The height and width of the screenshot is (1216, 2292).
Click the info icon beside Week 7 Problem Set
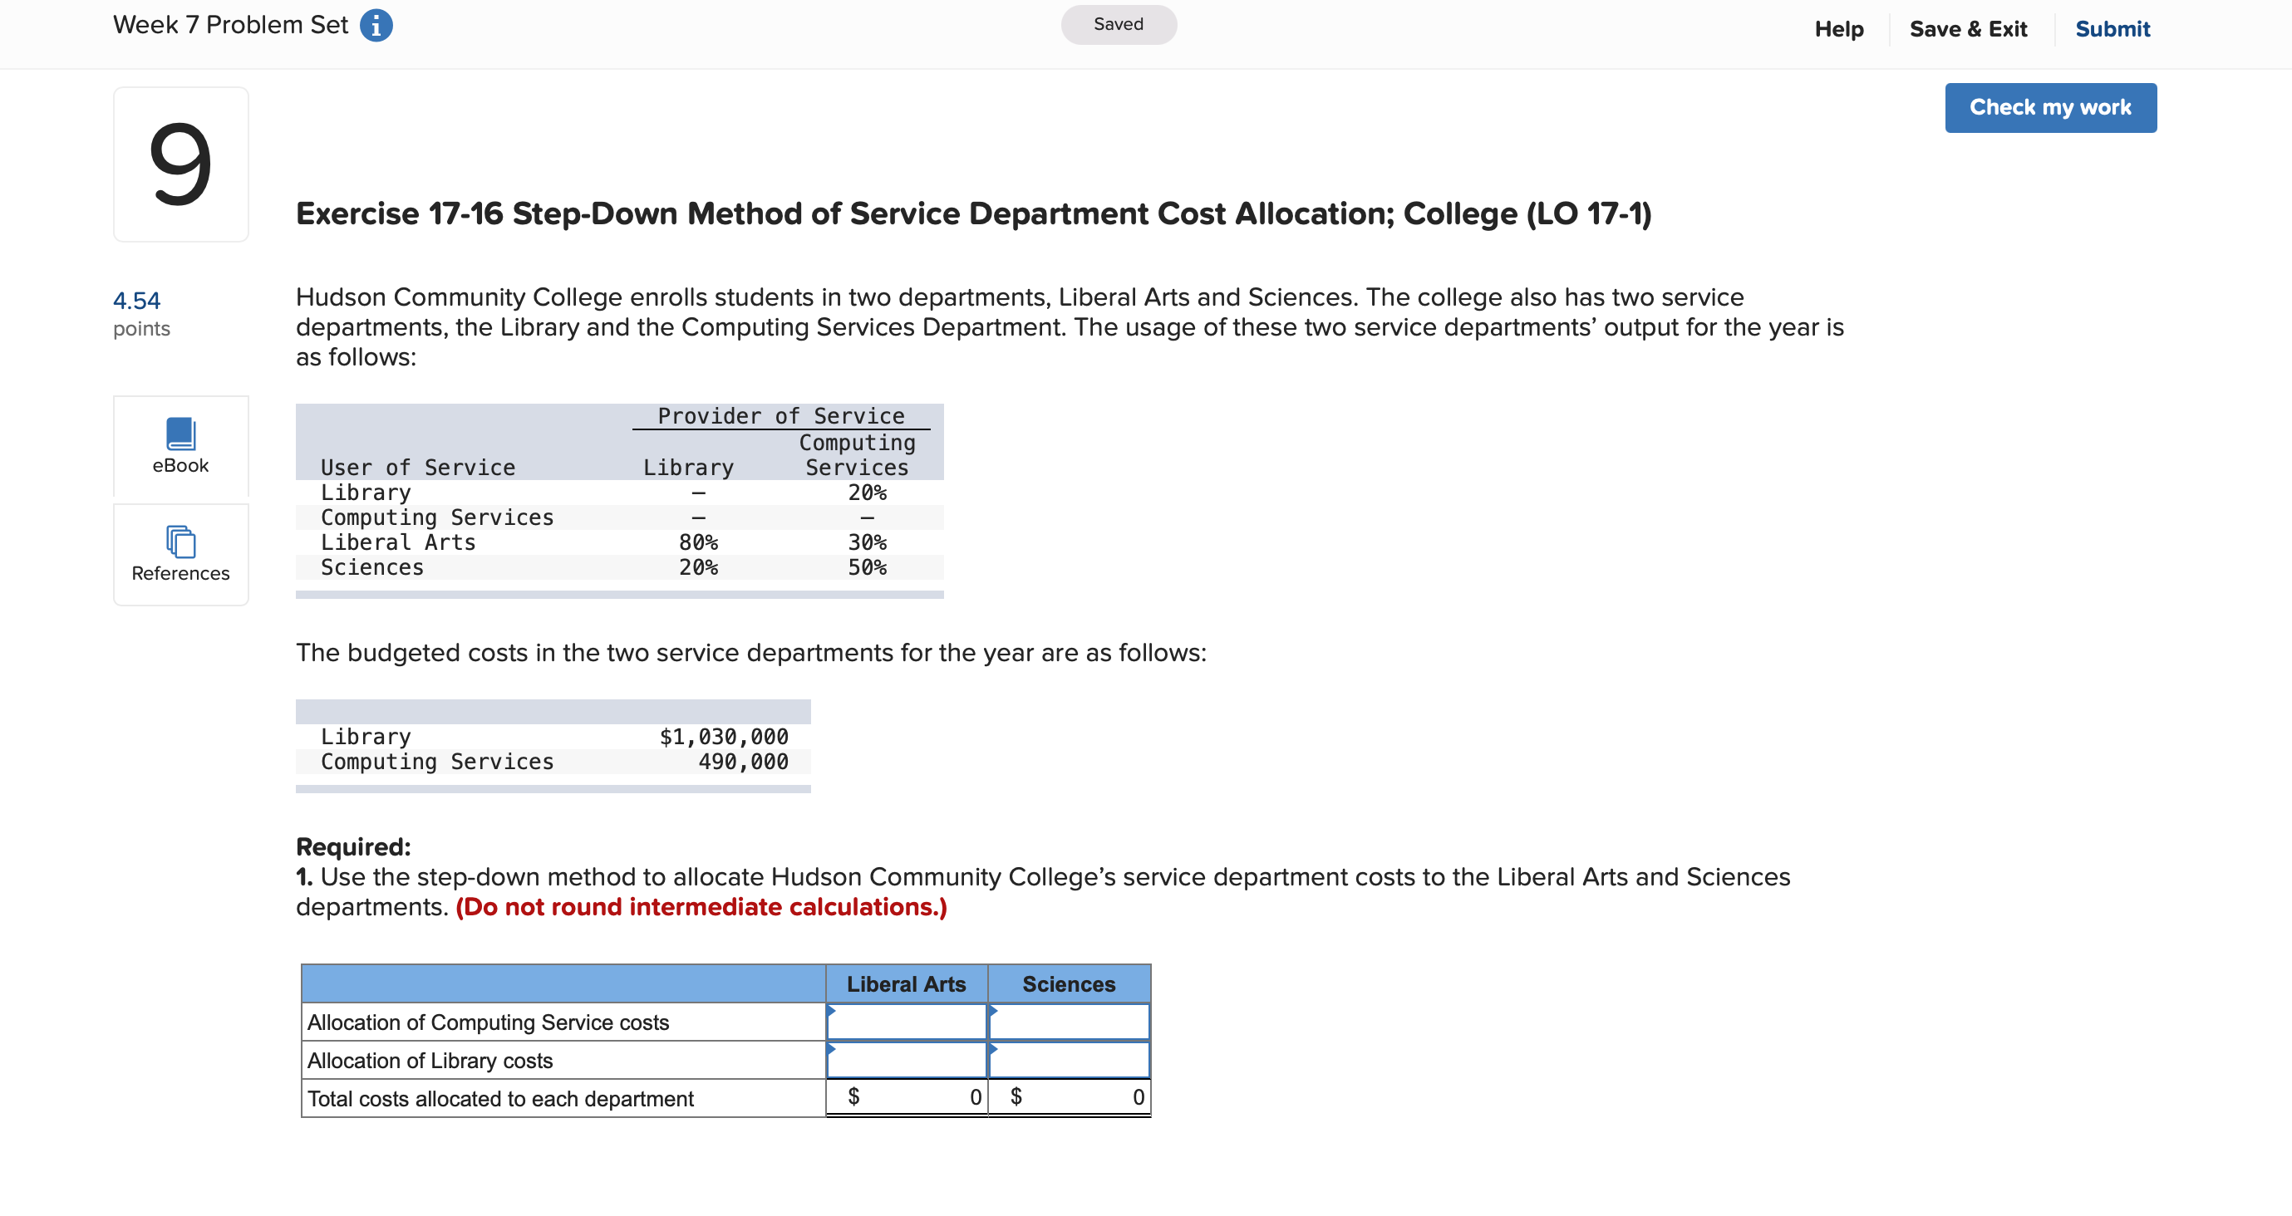pyautogui.click(x=376, y=25)
